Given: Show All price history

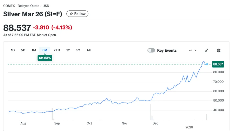Looking at the screenshot, I should [x=89, y=50].
